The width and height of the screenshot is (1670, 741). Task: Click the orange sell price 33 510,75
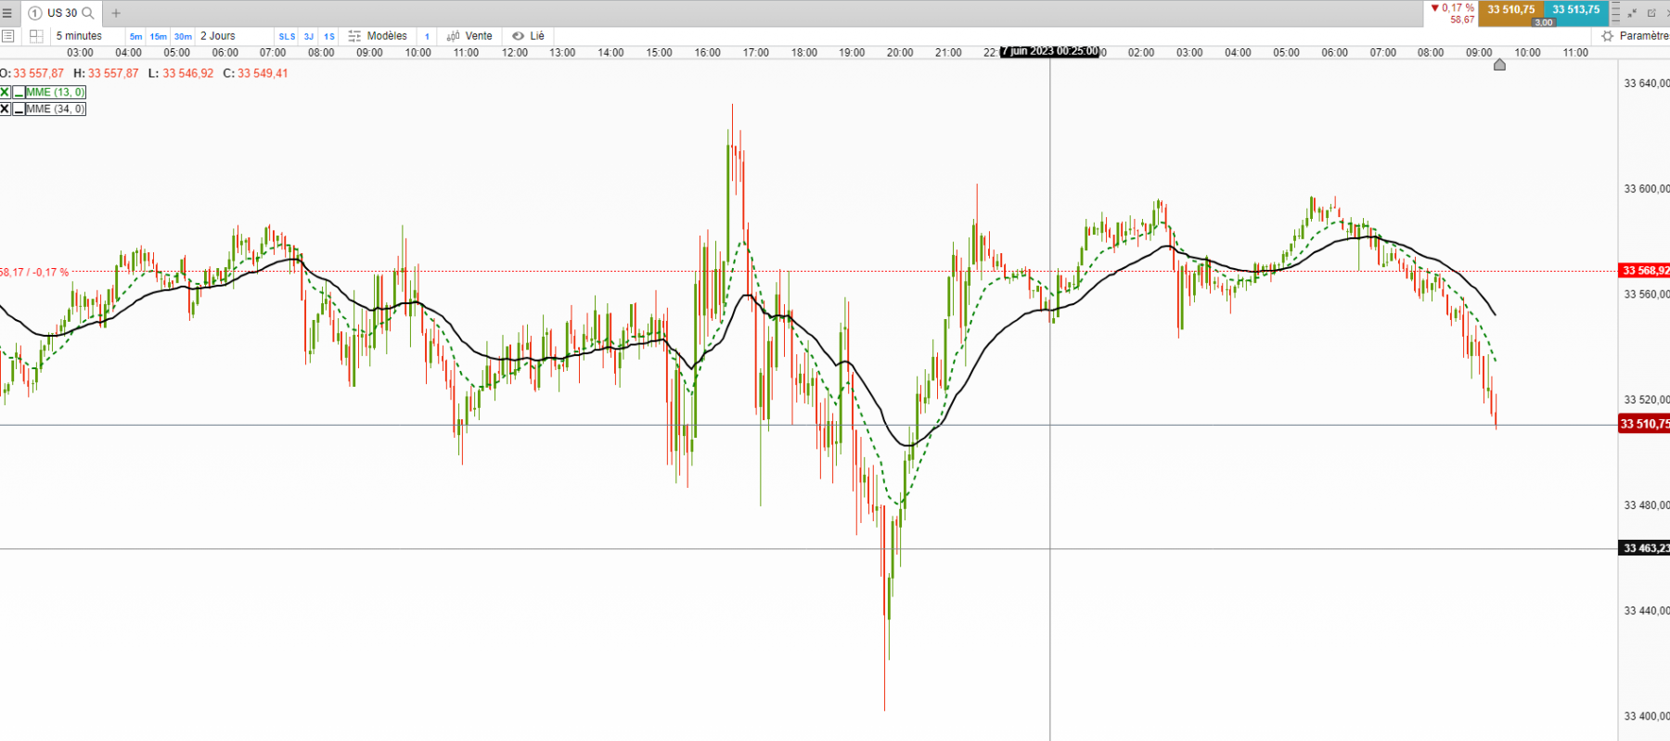pos(1511,10)
